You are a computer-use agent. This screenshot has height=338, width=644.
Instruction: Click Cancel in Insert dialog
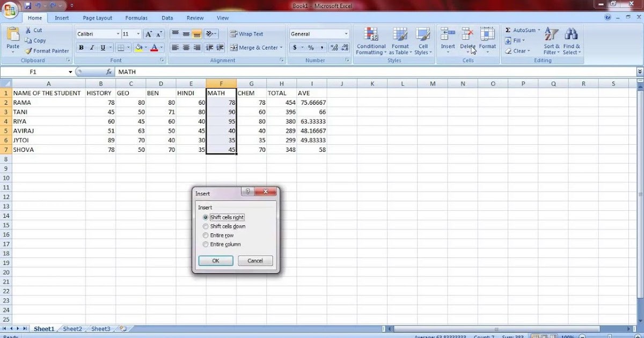(255, 261)
